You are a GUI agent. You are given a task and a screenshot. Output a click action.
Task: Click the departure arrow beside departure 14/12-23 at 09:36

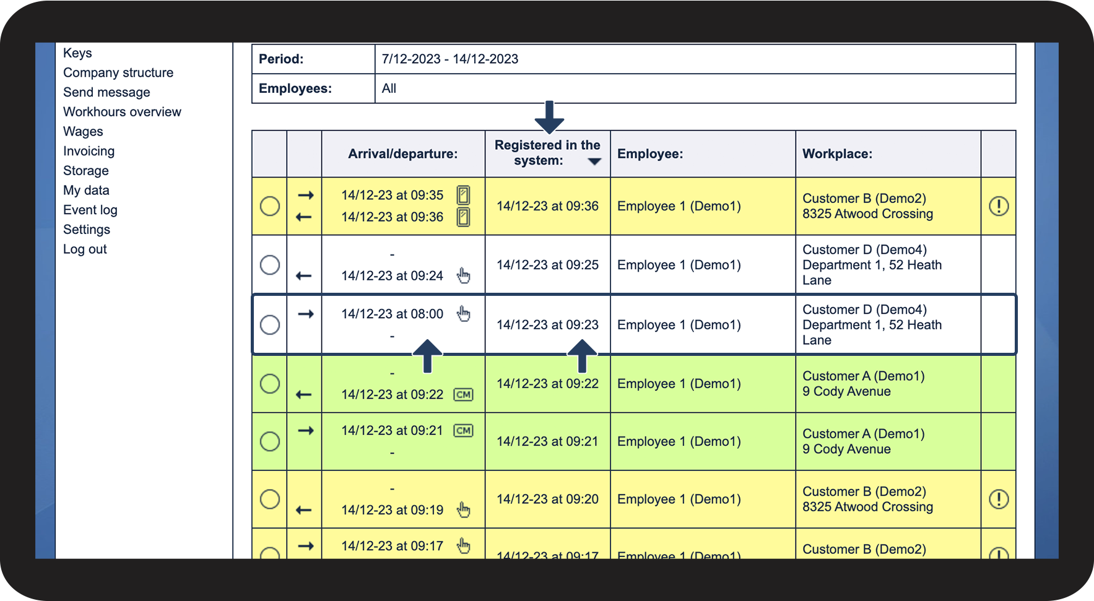pyautogui.click(x=303, y=217)
